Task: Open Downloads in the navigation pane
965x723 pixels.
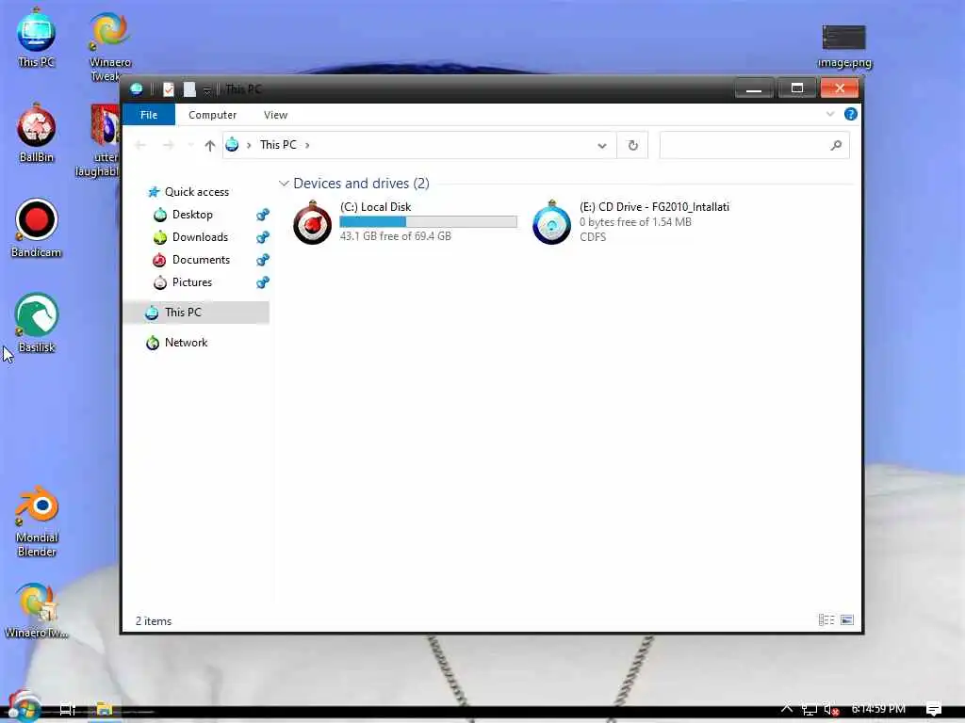Action: (190, 237)
